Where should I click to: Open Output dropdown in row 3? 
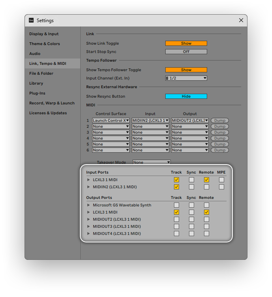coord(190,132)
